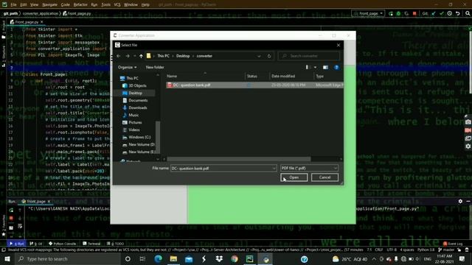Open Run panel settings gear
472x265 pixels.
click(460, 201)
